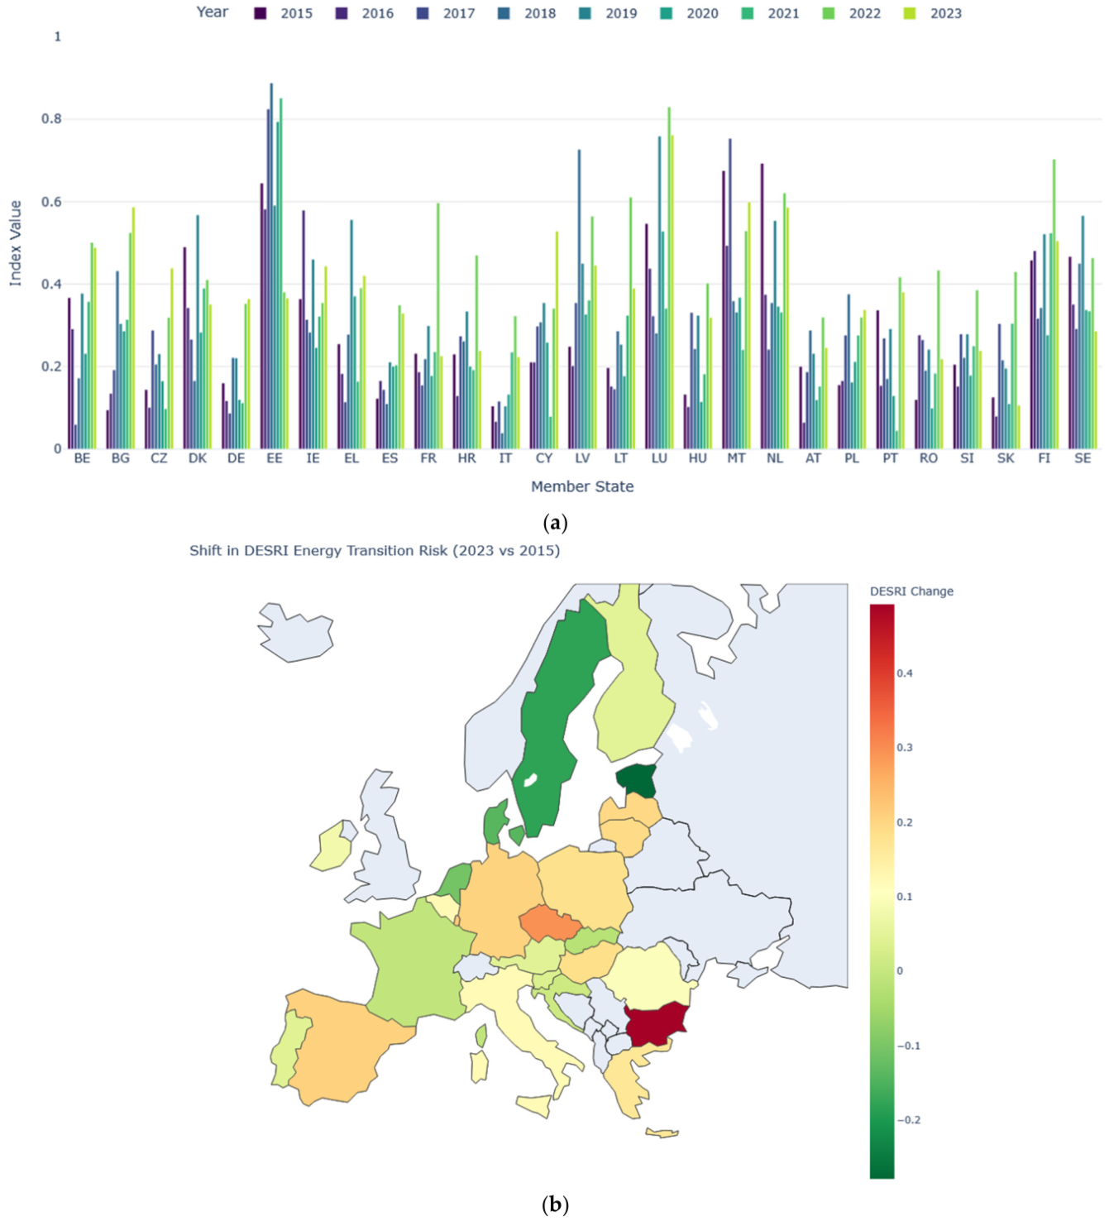The height and width of the screenshot is (1221, 1109).
Task: Select the 'DK' x-axis label
Action: tap(198, 458)
